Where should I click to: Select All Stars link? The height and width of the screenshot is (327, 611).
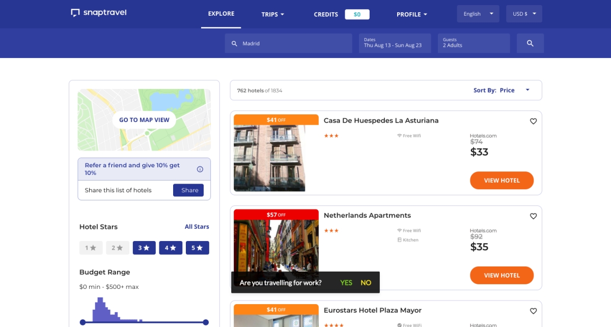[x=197, y=227]
